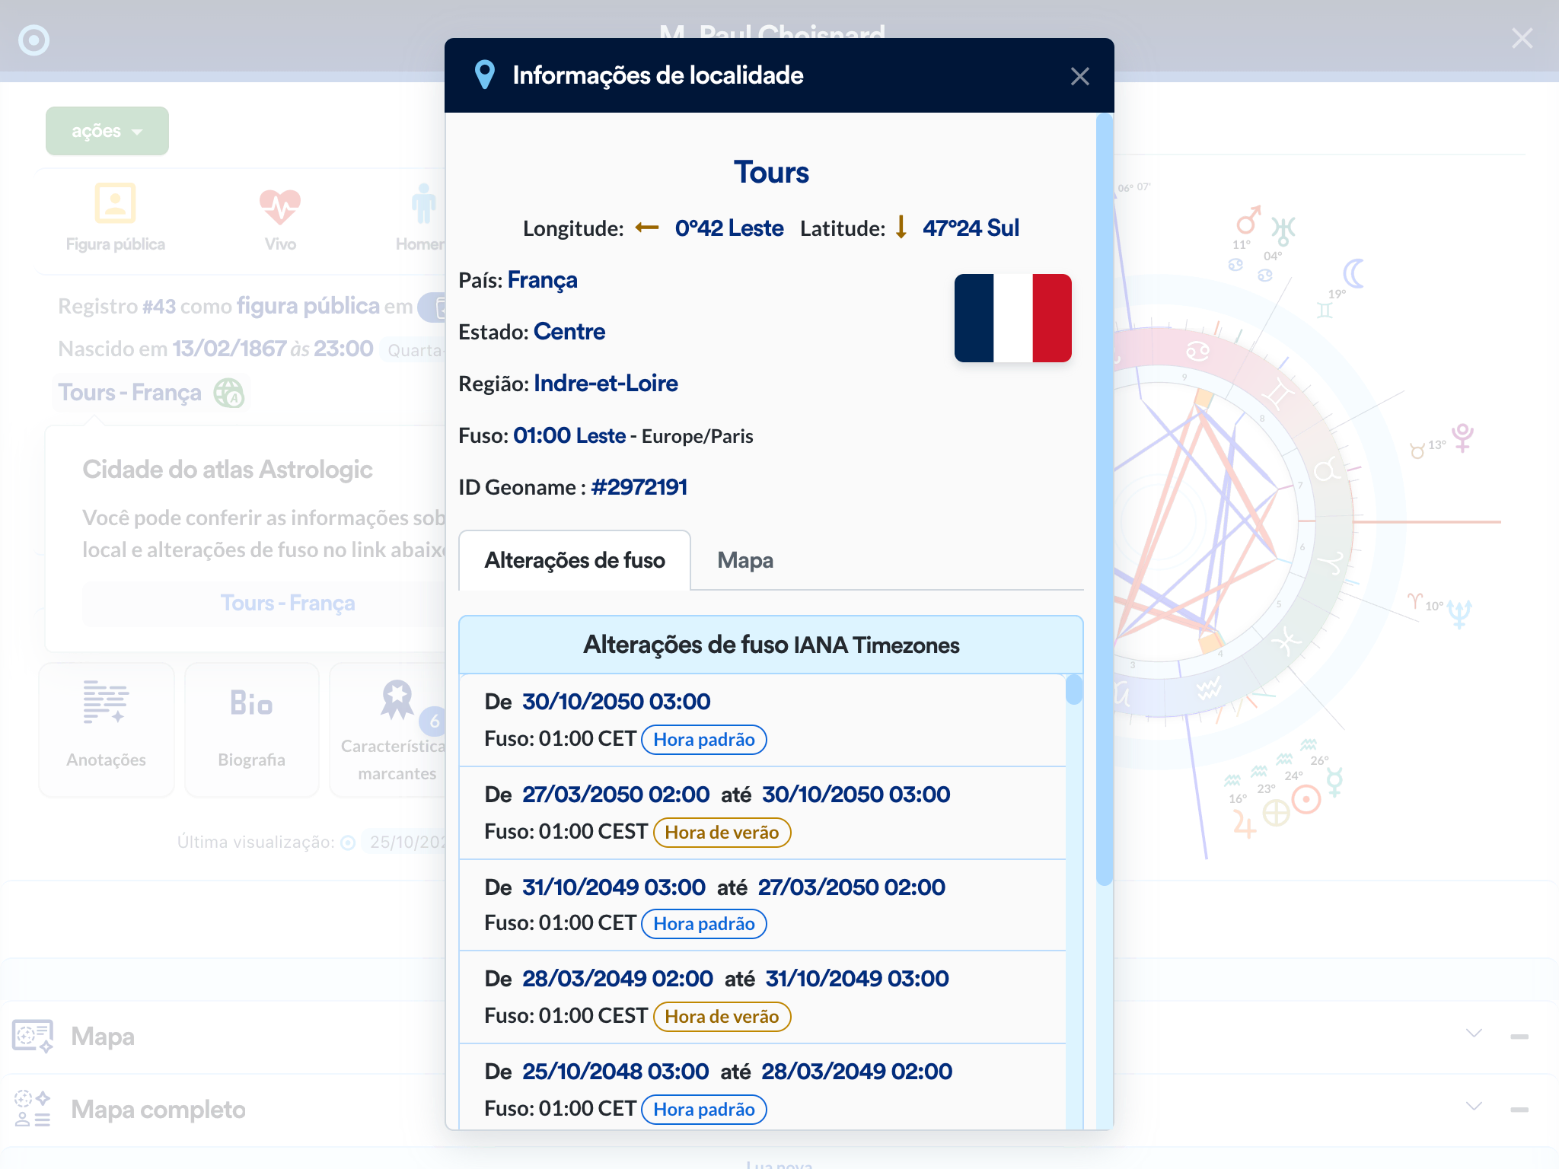Click the Part of Fortune symbol on chart
The height and width of the screenshot is (1169, 1559).
[1277, 814]
